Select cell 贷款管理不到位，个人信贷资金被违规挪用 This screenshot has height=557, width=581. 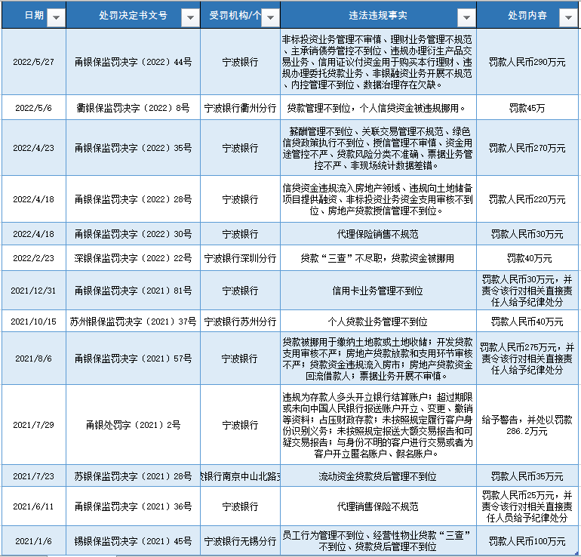point(378,108)
